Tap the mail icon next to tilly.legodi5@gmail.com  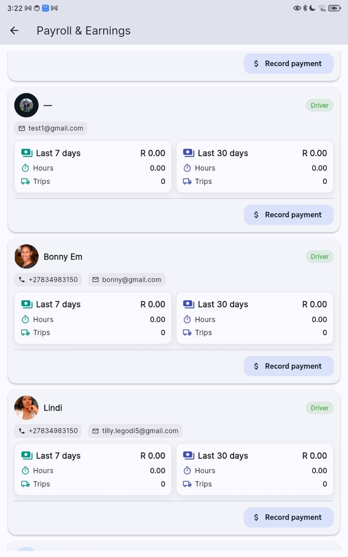pos(95,431)
